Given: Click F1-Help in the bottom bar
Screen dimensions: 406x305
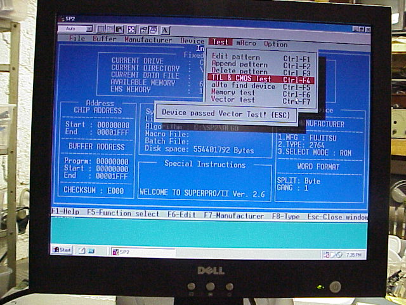Looking at the screenshot, I should coord(65,212).
